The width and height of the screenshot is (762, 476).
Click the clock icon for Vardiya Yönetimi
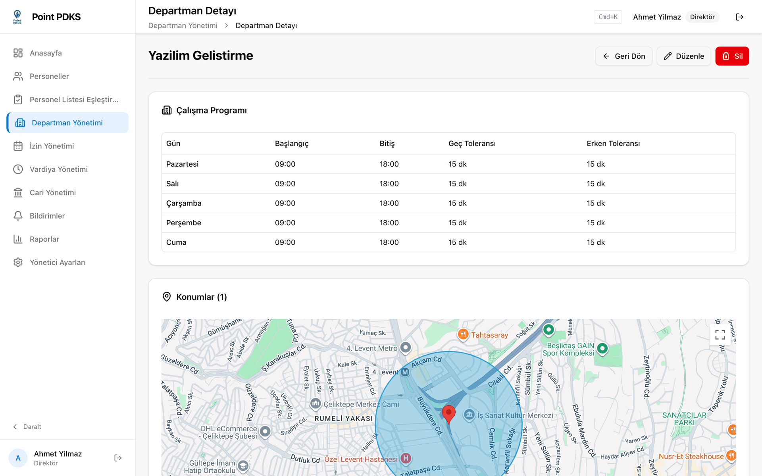tap(18, 169)
